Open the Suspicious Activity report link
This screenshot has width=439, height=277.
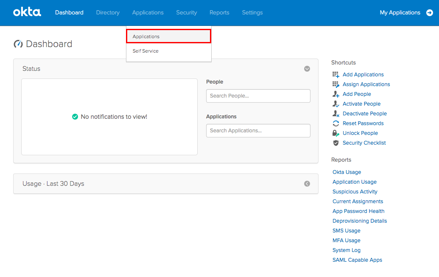pyautogui.click(x=355, y=192)
